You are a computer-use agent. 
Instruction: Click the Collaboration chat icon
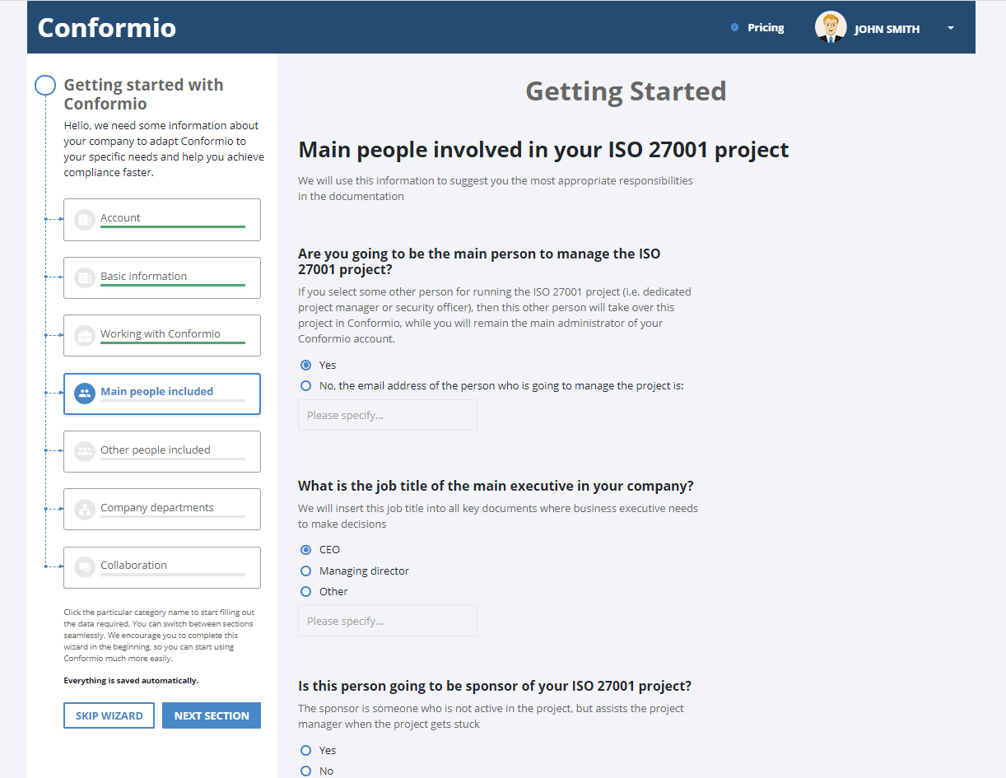click(x=84, y=567)
